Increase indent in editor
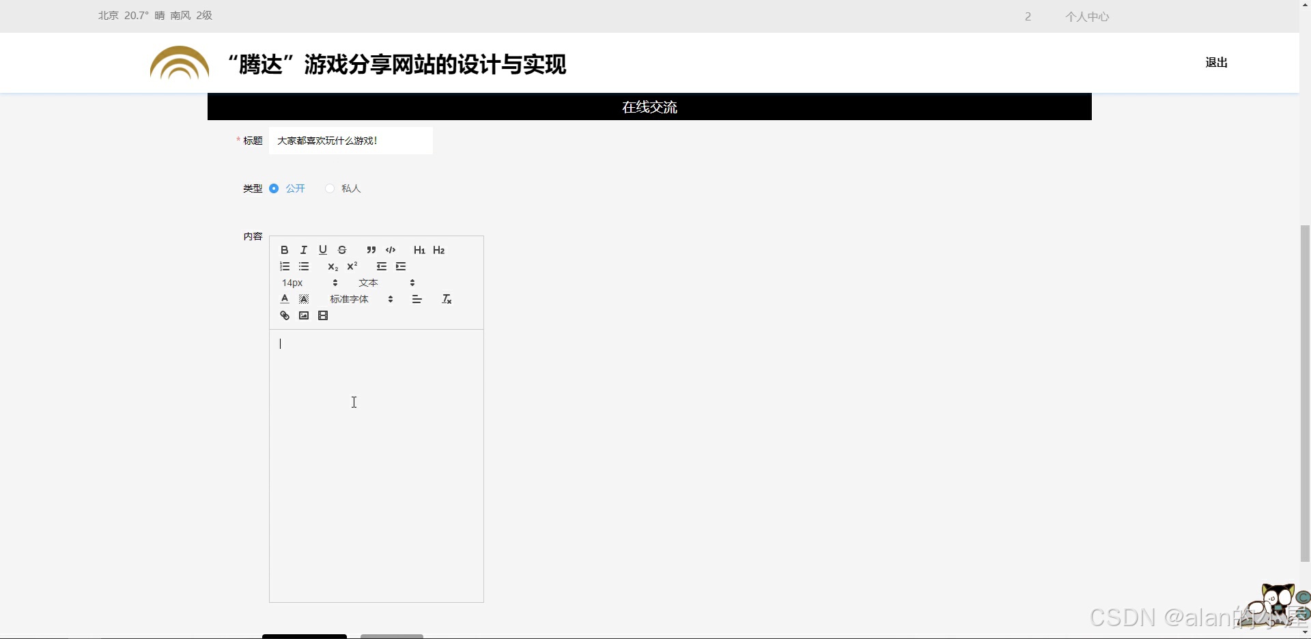Image resolution: width=1311 pixels, height=639 pixels. pos(401,266)
